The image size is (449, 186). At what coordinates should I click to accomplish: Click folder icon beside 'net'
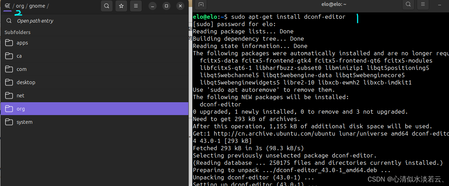click(x=9, y=96)
